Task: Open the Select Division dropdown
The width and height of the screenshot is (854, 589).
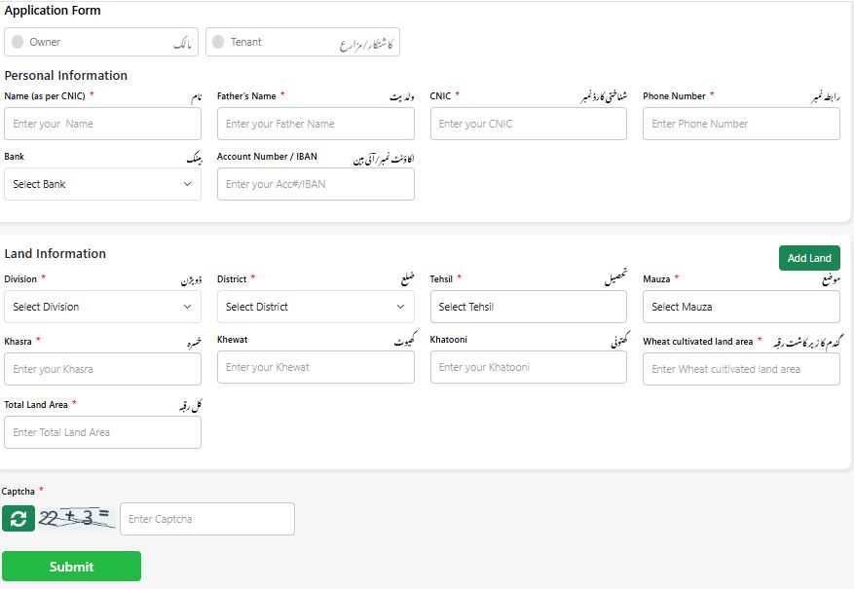Action: point(102,307)
